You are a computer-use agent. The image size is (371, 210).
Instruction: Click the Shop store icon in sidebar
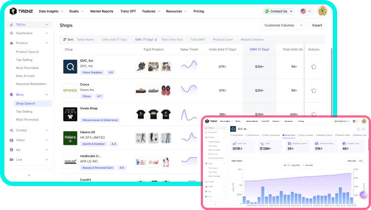(11, 95)
